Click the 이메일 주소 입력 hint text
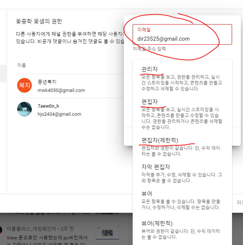The width and height of the screenshot is (243, 245). pos(149,49)
